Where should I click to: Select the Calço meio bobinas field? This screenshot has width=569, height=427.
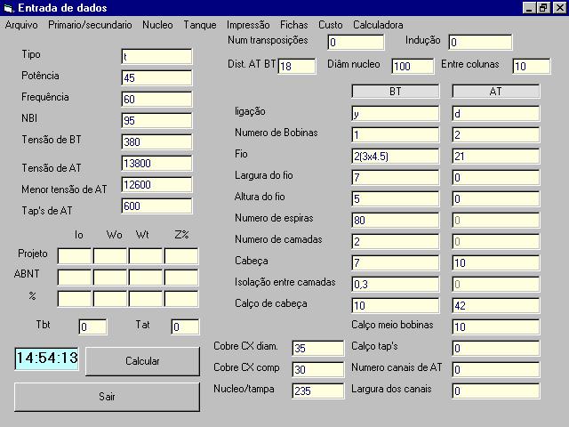pos(496,327)
